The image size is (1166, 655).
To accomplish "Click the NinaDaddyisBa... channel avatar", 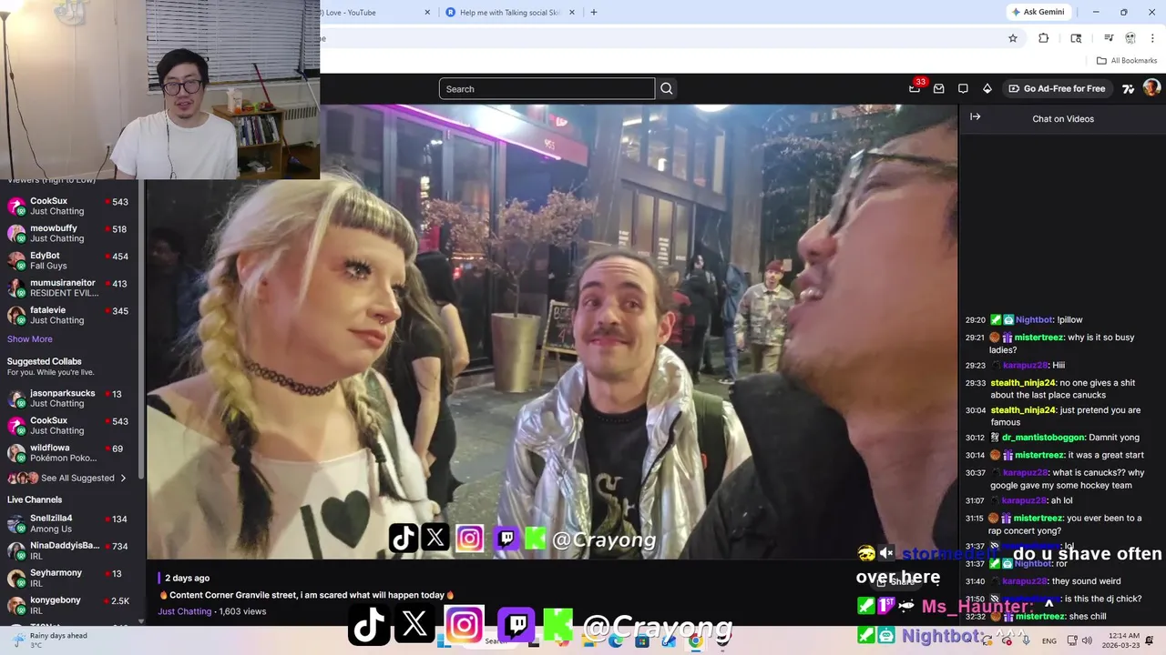I will pos(16,550).
